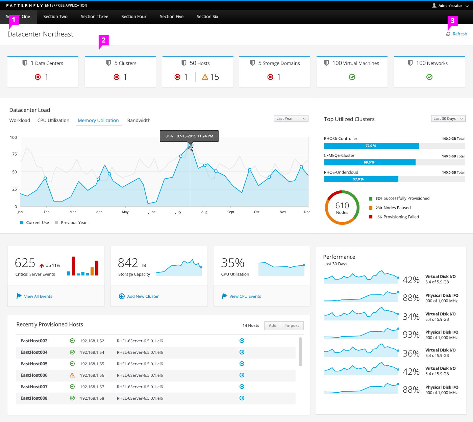Image resolution: width=473 pixels, height=422 pixels.
Task: Click the shield icon beside 5 Clusters
Action: 108,63
